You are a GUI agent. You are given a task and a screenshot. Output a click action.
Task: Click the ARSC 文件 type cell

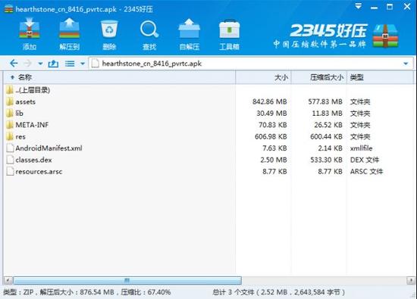tap(366, 172)
